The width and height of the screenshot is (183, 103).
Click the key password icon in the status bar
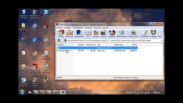[60, 78]
